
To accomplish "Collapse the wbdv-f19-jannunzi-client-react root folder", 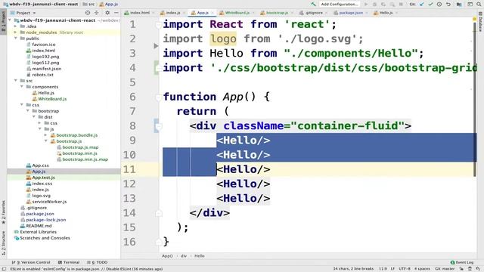I will tap(10, 20).
